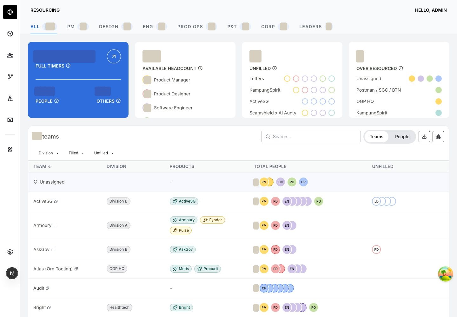Viewport: 457px width, 317px height.
Task: Click the CP badge in Audit row
Action: pyautogui.click(x=264, y=288)
